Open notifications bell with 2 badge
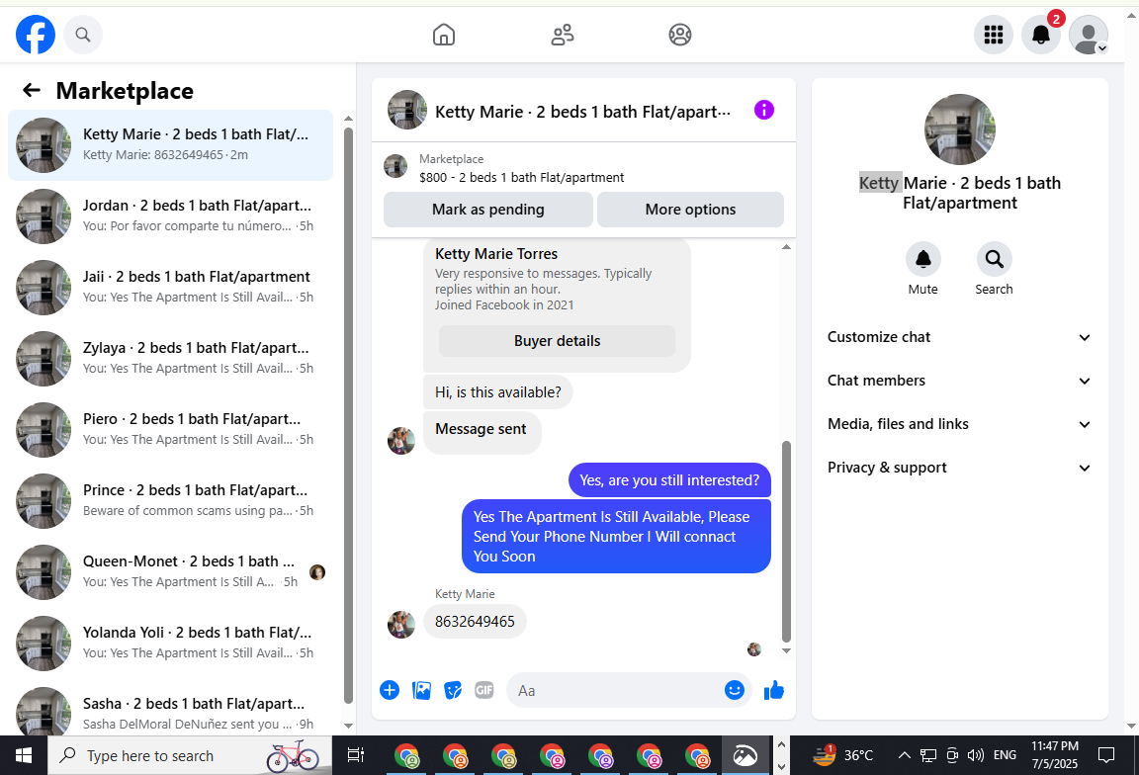 point(1041,35)
